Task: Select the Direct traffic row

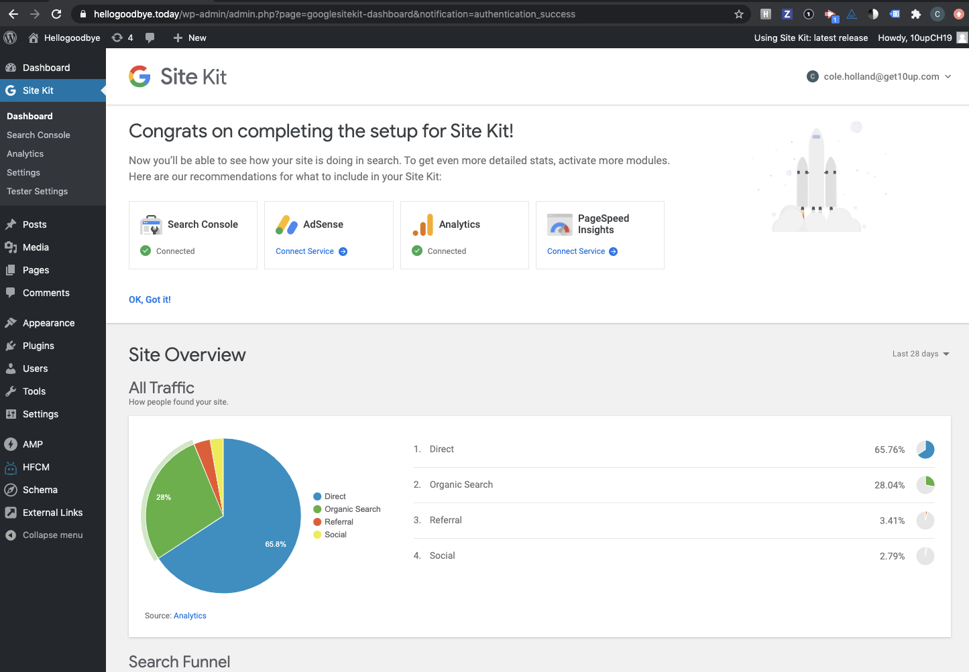Action: [674, 450]
